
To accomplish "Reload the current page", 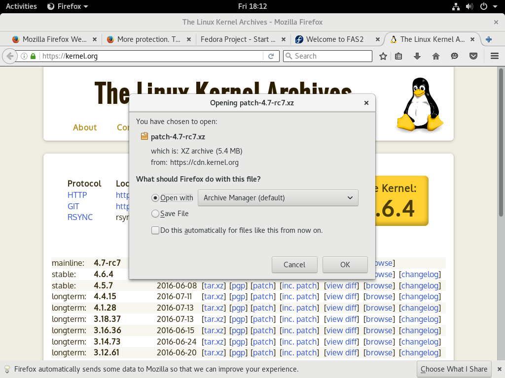I will click(x=271, y=56).
